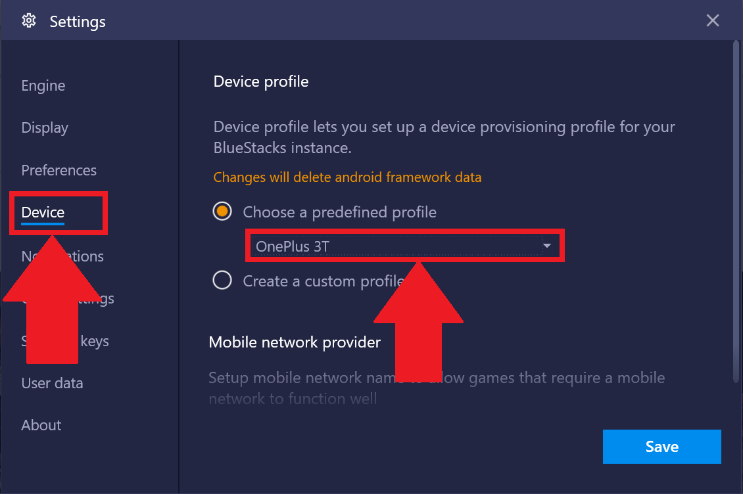Open the Preferences section
Screen dimensions: 743x494
pos(59,170)
